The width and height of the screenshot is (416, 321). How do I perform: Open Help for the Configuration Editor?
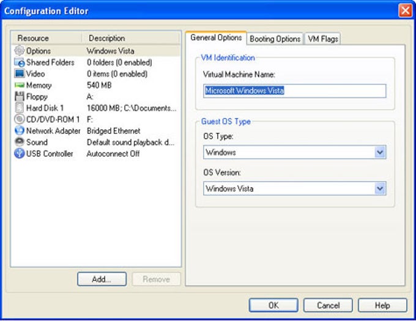(x=382, y=305)
